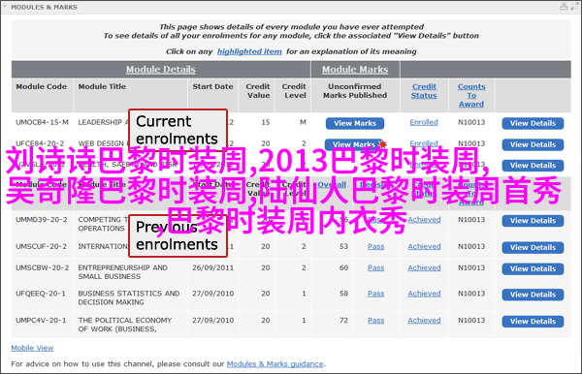View Details for UMMD39-20-2
This screenshot has width=582, height=374.
point(533,221)
